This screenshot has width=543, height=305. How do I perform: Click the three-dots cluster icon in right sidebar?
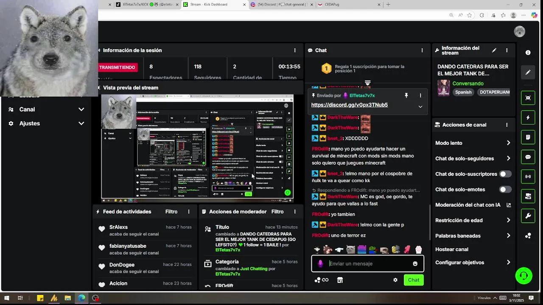coord(528,236)
